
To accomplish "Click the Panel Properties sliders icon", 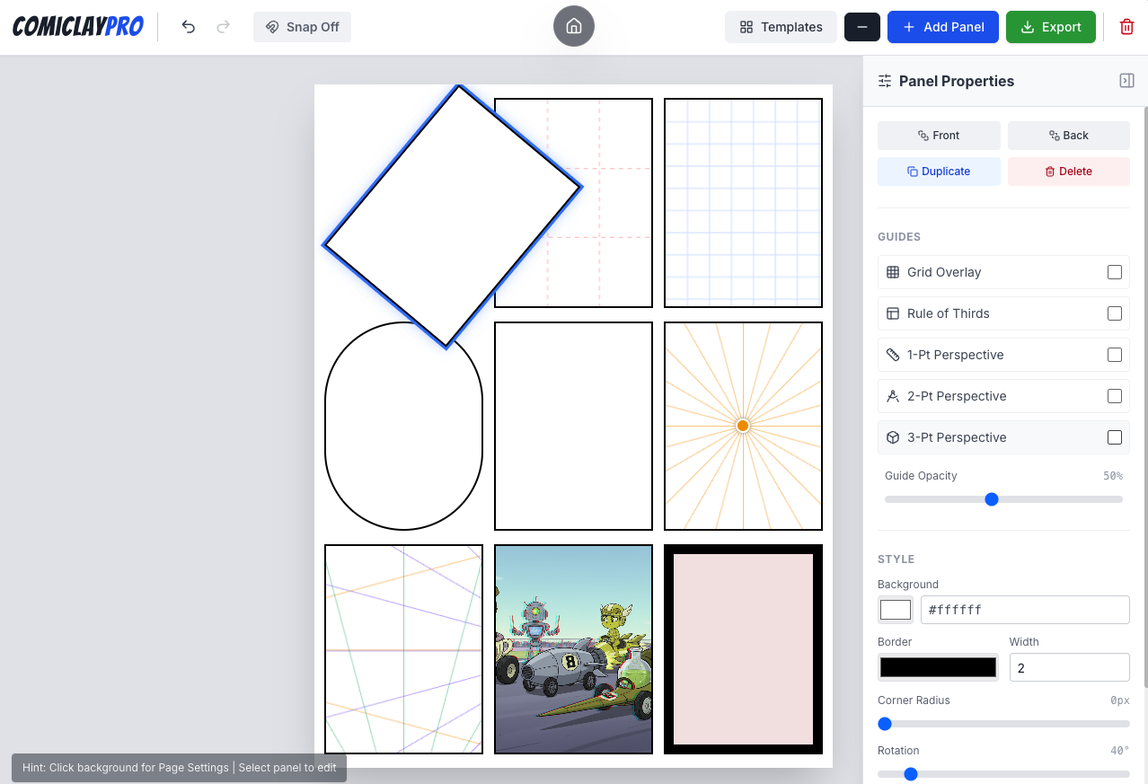I will coord(885,81).
